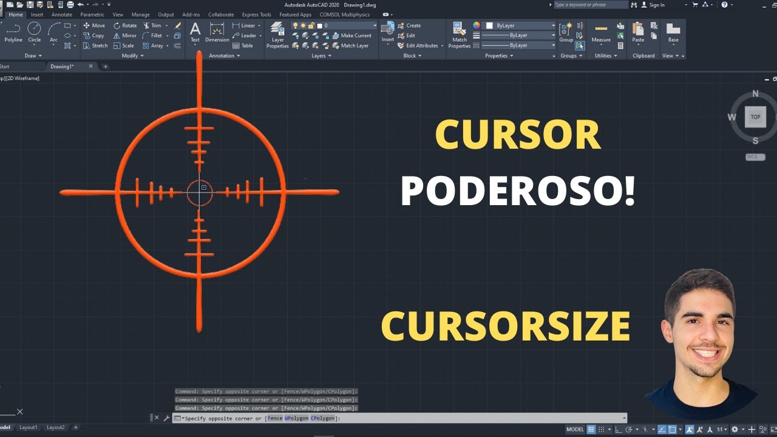
Task: Expand the Draw panel
Action: [x=33, y=55]
